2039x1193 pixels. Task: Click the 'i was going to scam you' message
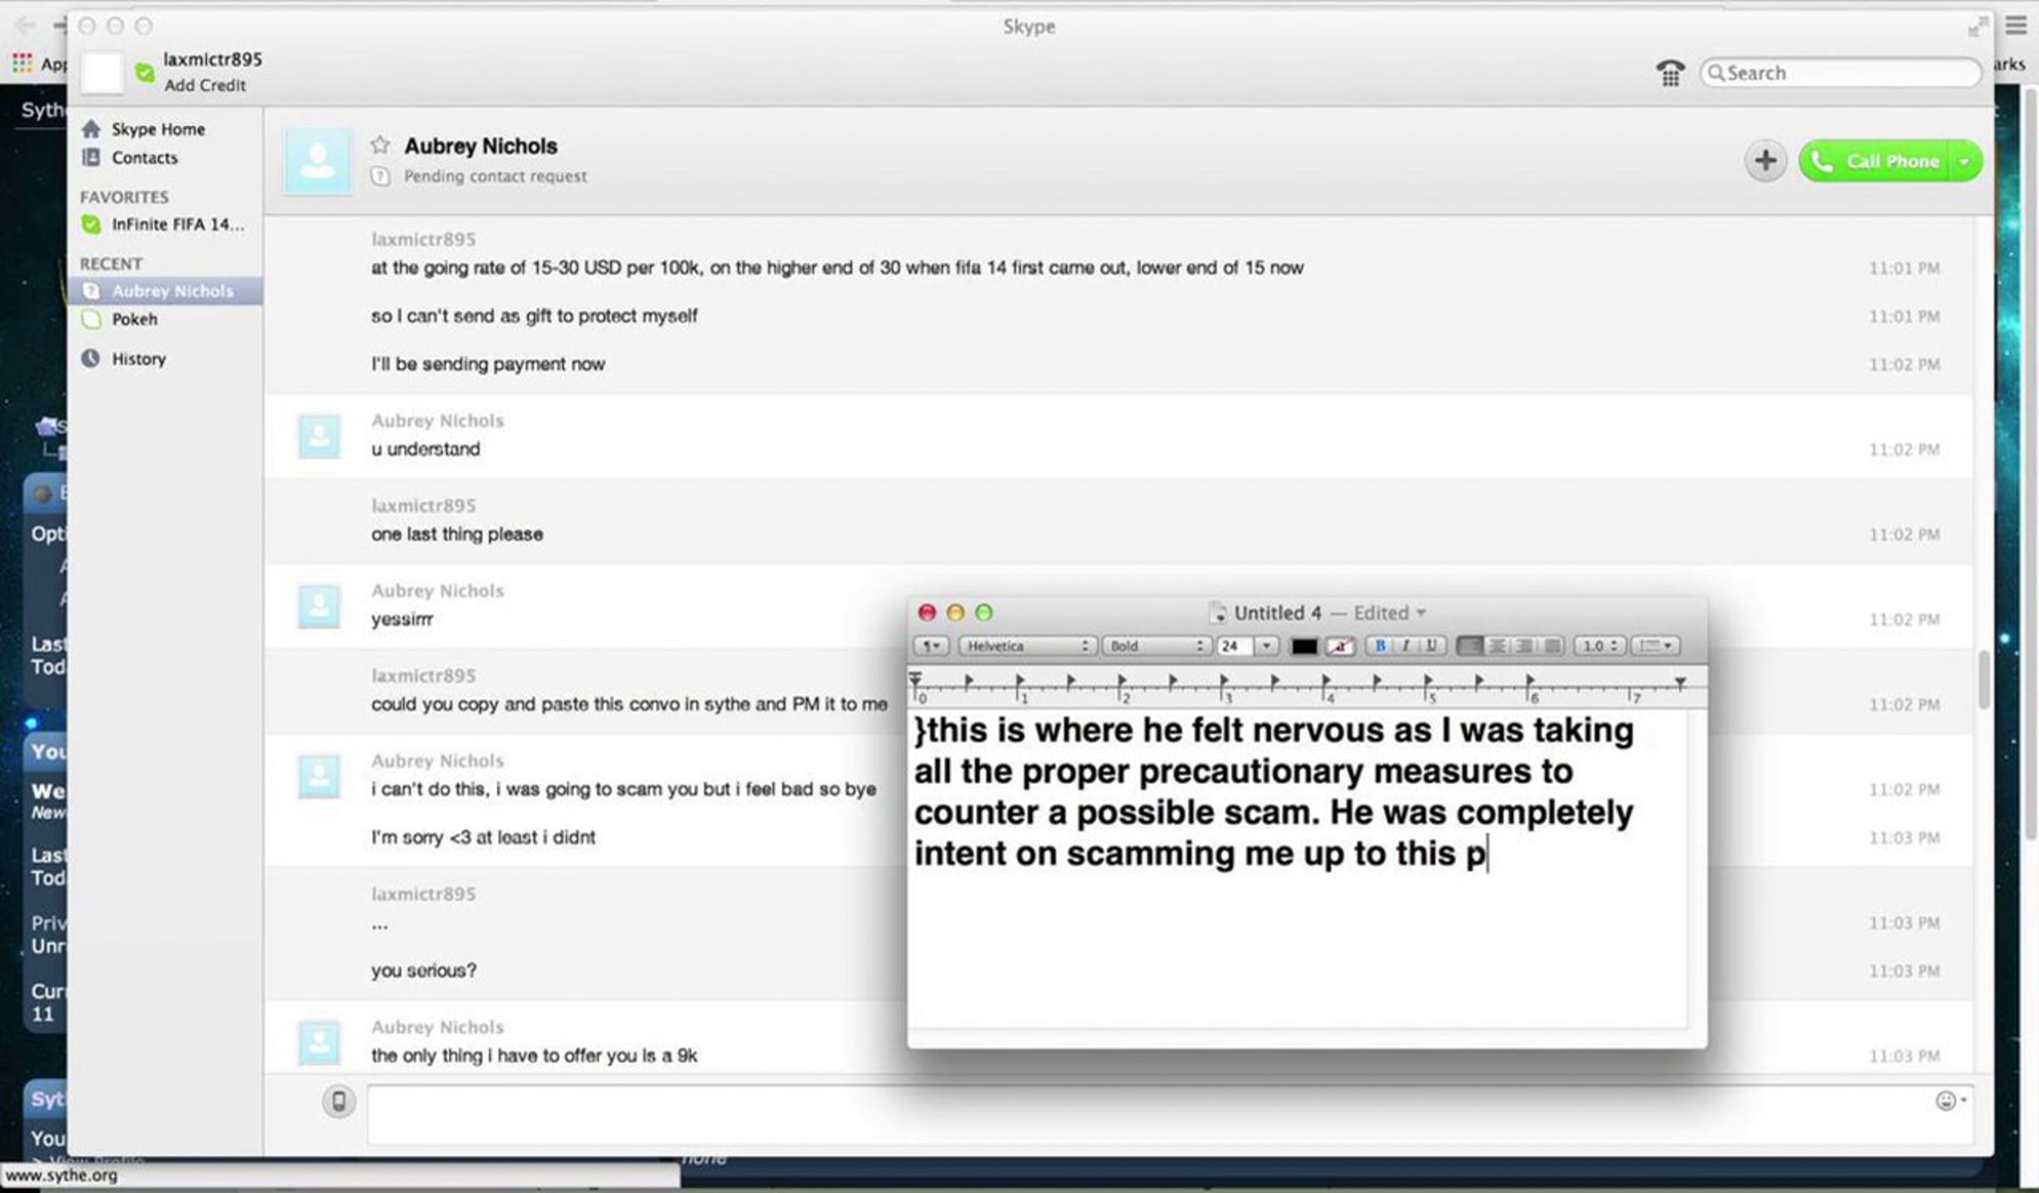(x=624, y=789)
